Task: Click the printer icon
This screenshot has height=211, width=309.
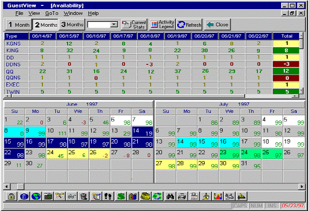Action: [x=182, y=196]
